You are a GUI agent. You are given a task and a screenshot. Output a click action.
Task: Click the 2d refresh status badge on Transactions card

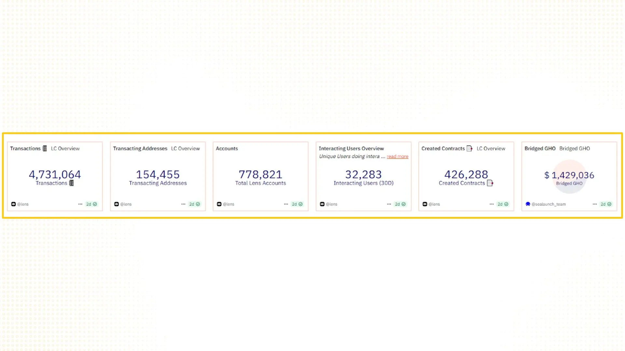click(x=91, y=204)
